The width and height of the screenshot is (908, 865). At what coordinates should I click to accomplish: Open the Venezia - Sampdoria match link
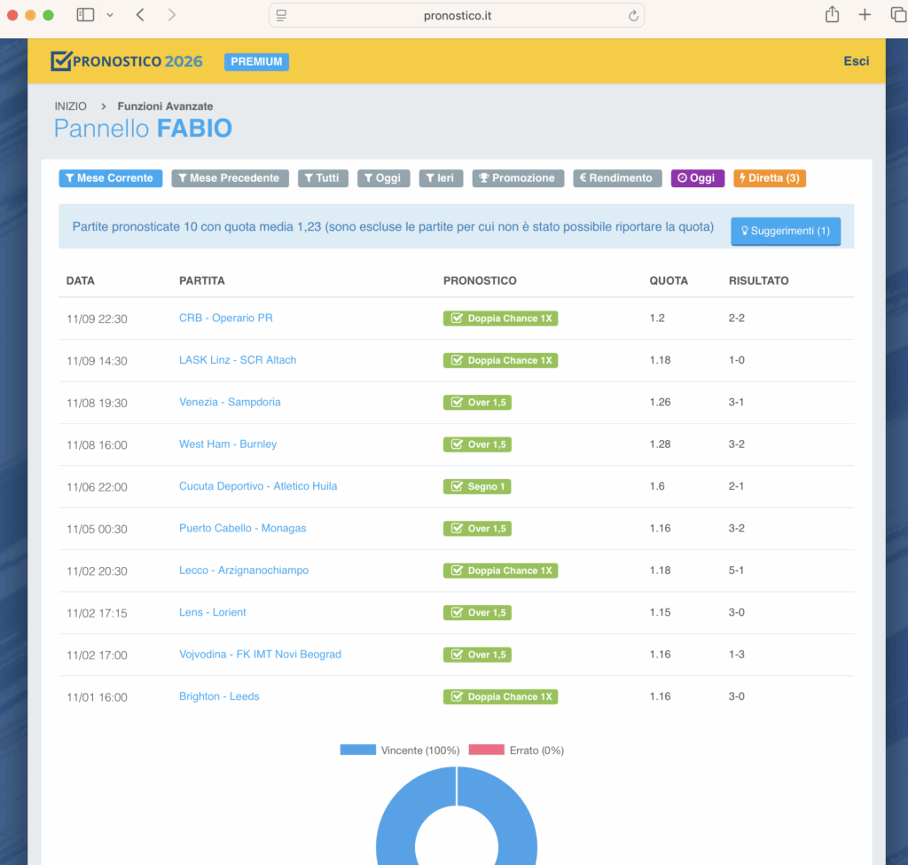[x=230, y=402]
